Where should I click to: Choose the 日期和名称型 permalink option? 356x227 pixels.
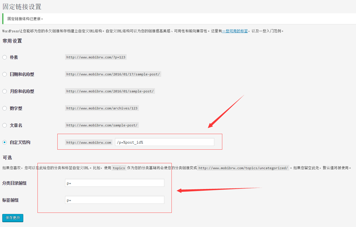5,74
